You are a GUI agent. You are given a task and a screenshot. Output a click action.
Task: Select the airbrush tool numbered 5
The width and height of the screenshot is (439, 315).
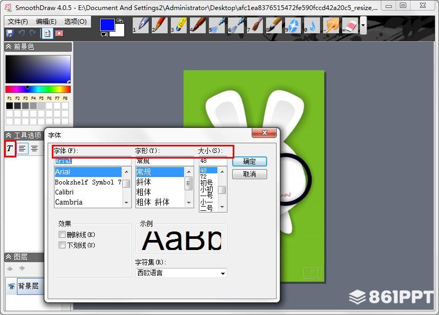coord(217,25)
